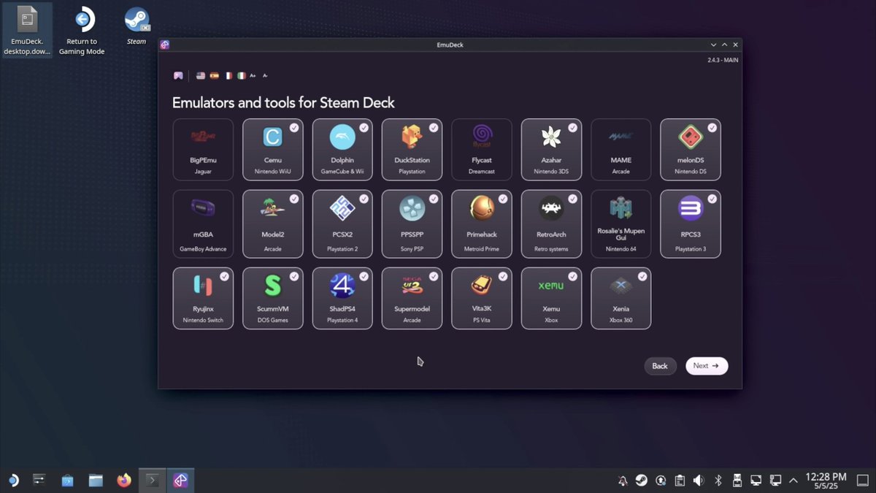This screenshot has height=493, width=876.
Task: Expand hidden system tray icons arrow
Action: coord(794,481)
